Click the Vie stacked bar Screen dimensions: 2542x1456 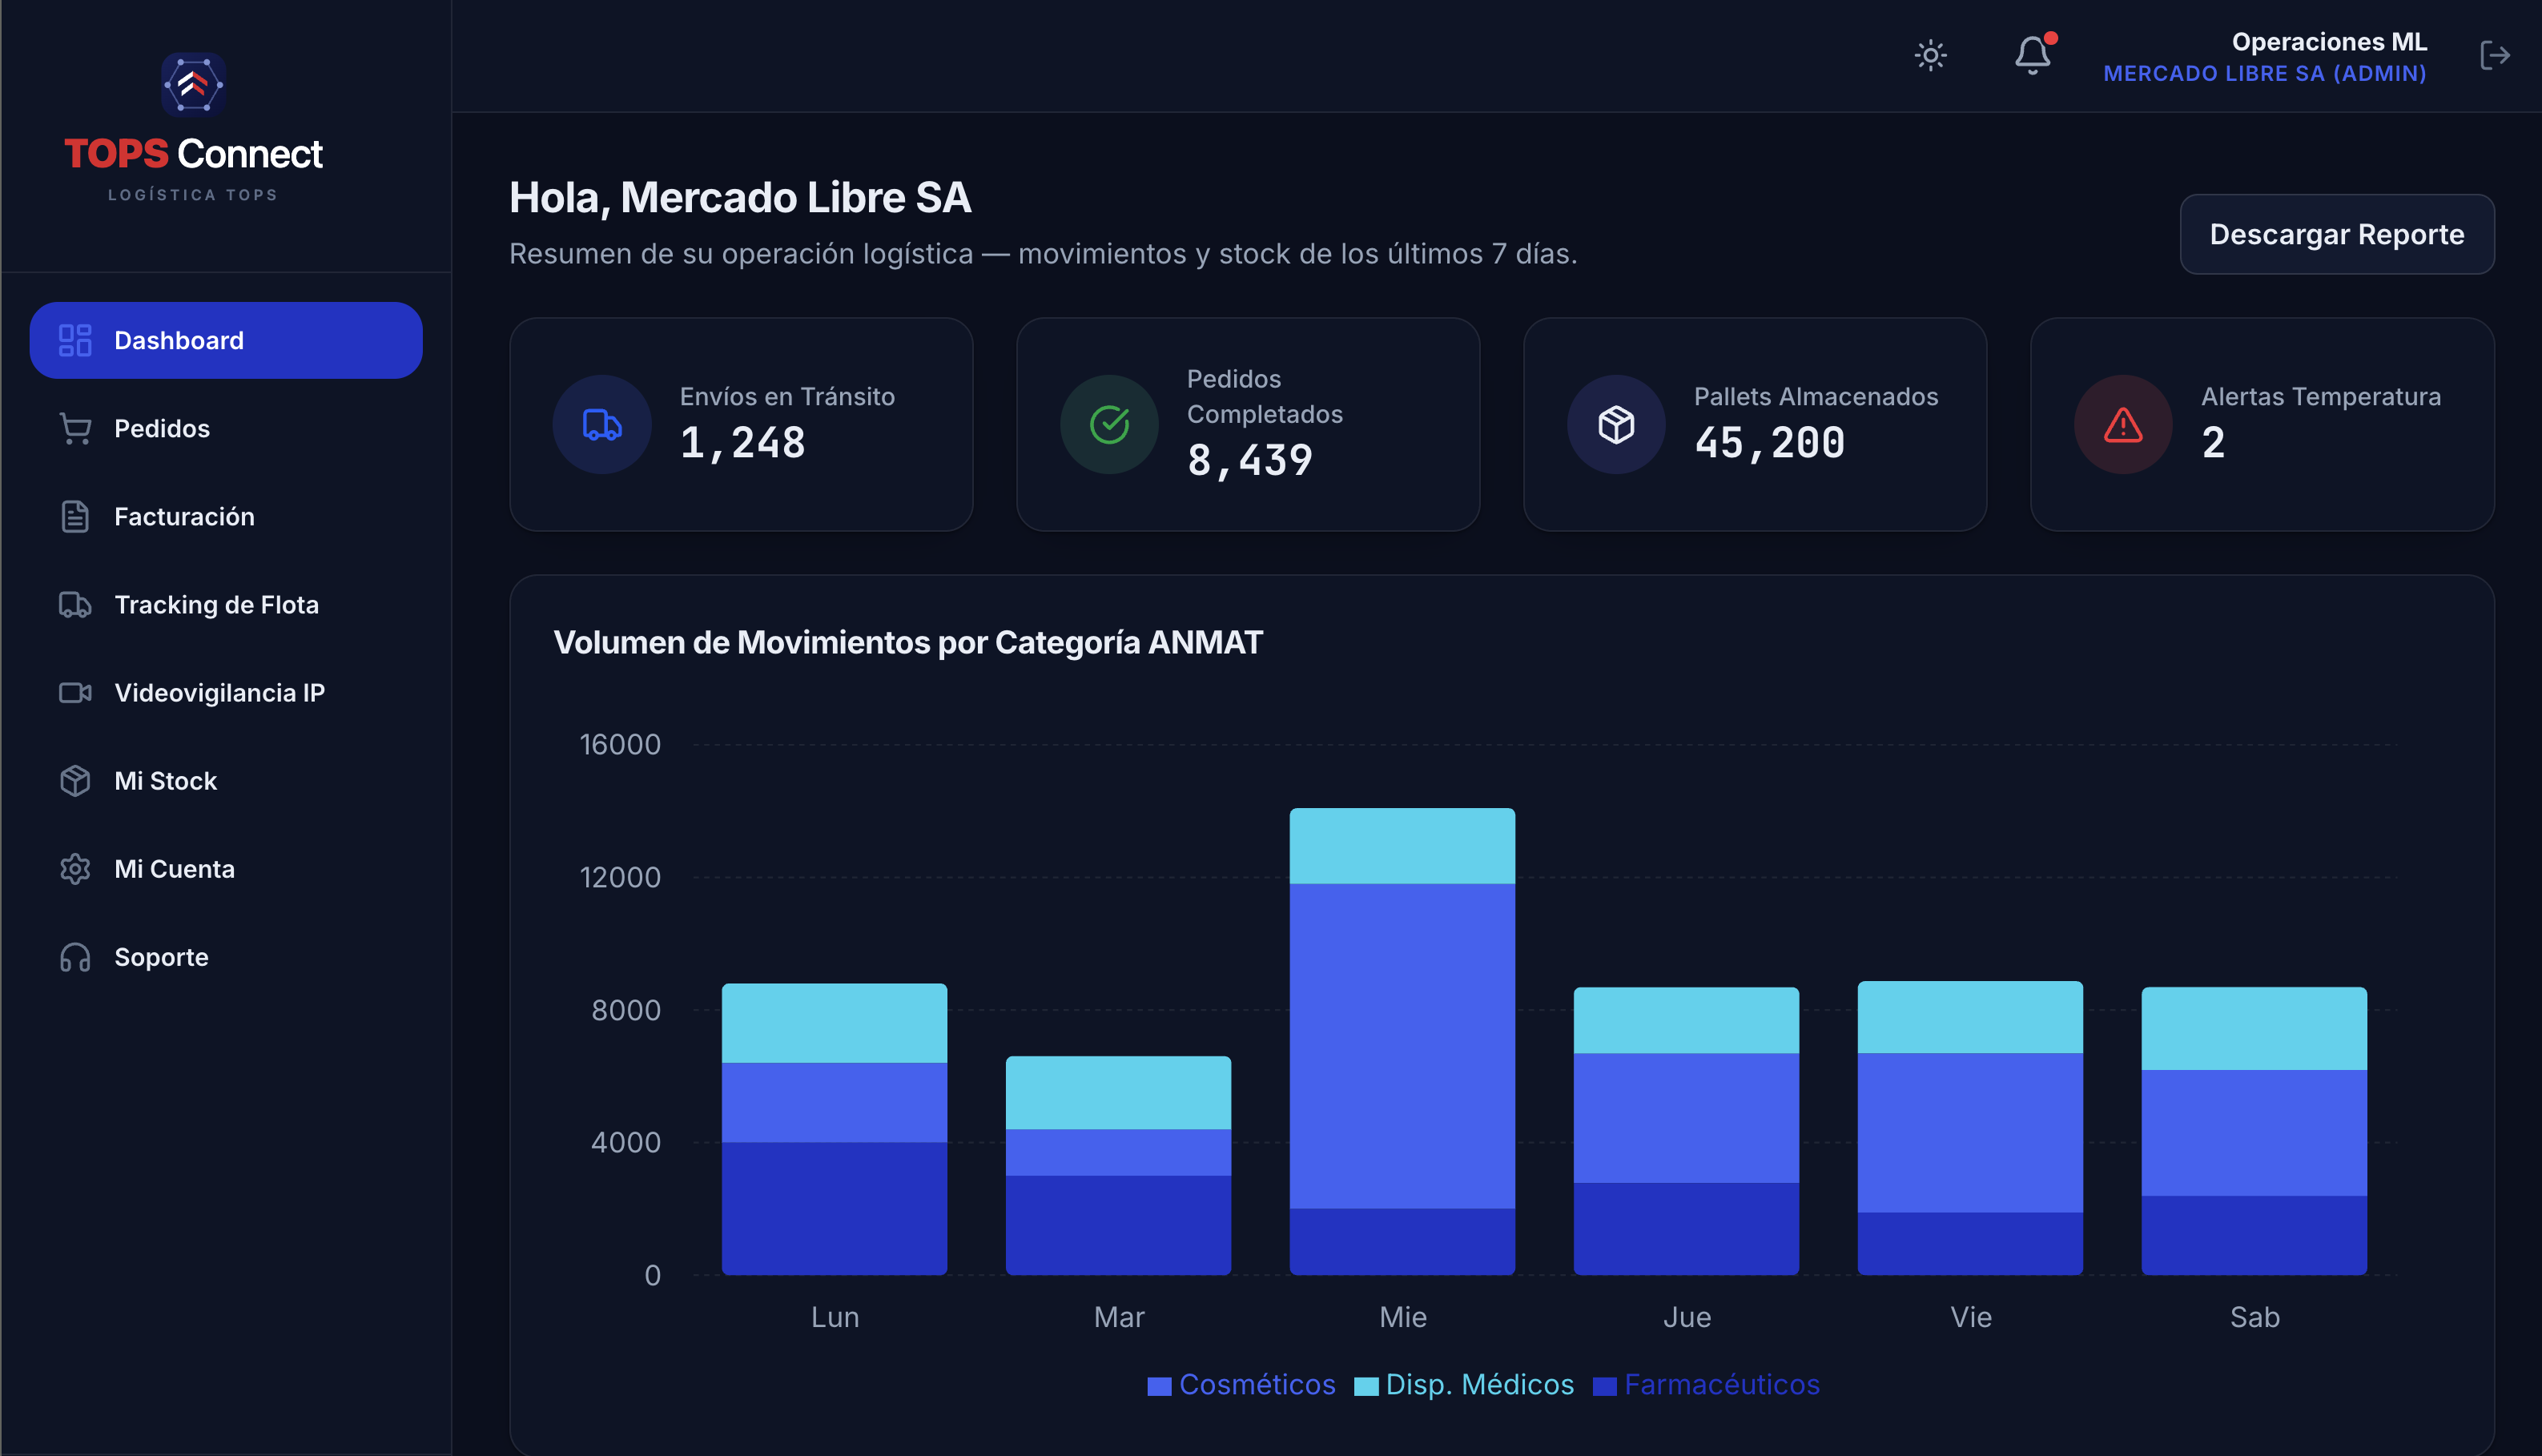coord(1970,1128)
